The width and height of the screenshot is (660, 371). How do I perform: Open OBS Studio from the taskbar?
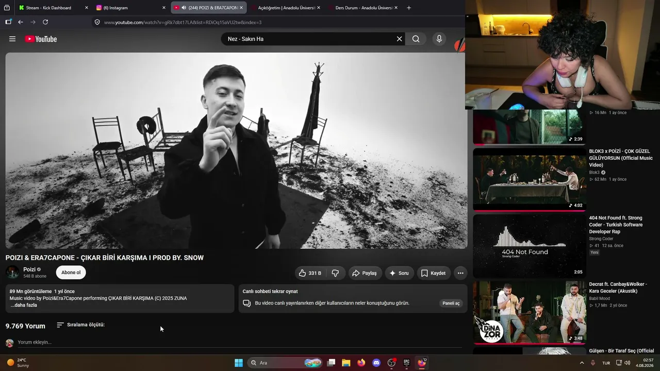tap(391, 363)
